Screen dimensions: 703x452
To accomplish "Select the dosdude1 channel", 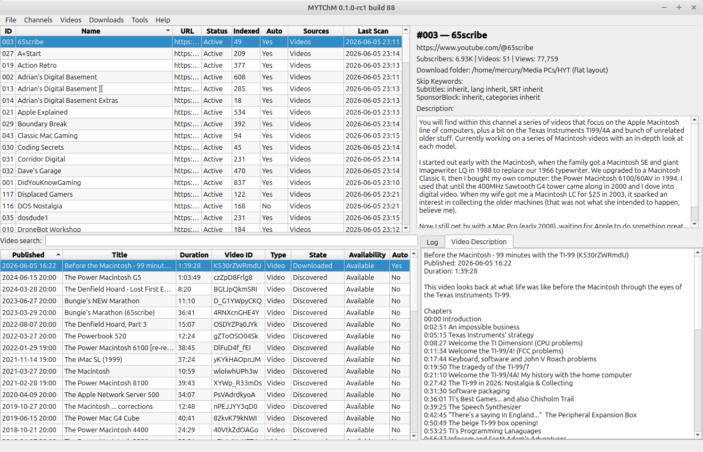I will pyautogui.click(x=201, y=217).
